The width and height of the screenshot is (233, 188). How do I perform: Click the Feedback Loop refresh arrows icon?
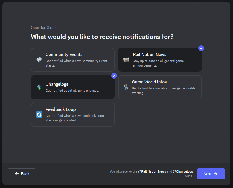point(39,115)
